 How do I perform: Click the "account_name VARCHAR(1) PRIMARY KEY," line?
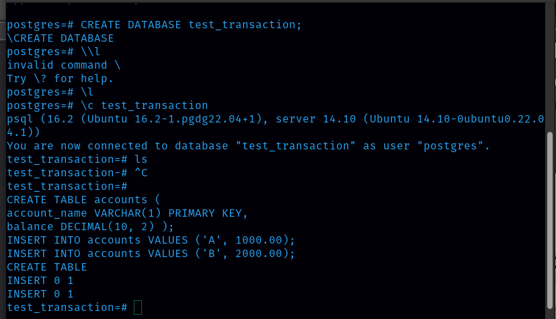coord(128,213)
